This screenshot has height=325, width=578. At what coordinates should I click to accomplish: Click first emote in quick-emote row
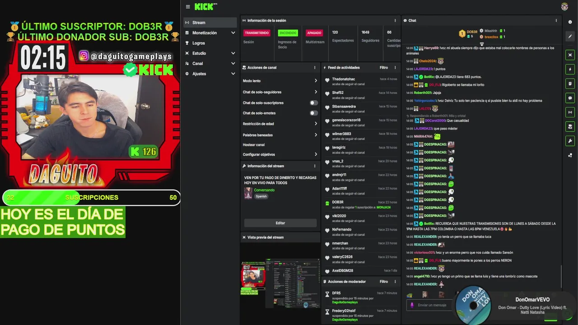click(410, 295)
